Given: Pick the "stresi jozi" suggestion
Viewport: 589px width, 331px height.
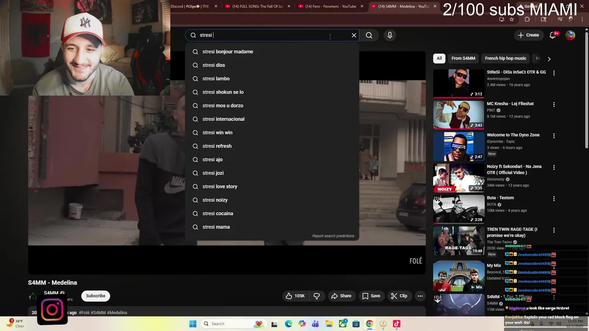Looking at the screenshot, I should (x=272, y=173).
